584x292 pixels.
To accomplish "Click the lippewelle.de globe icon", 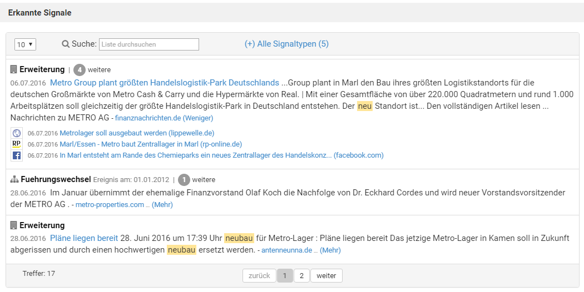I will point(17,133).
